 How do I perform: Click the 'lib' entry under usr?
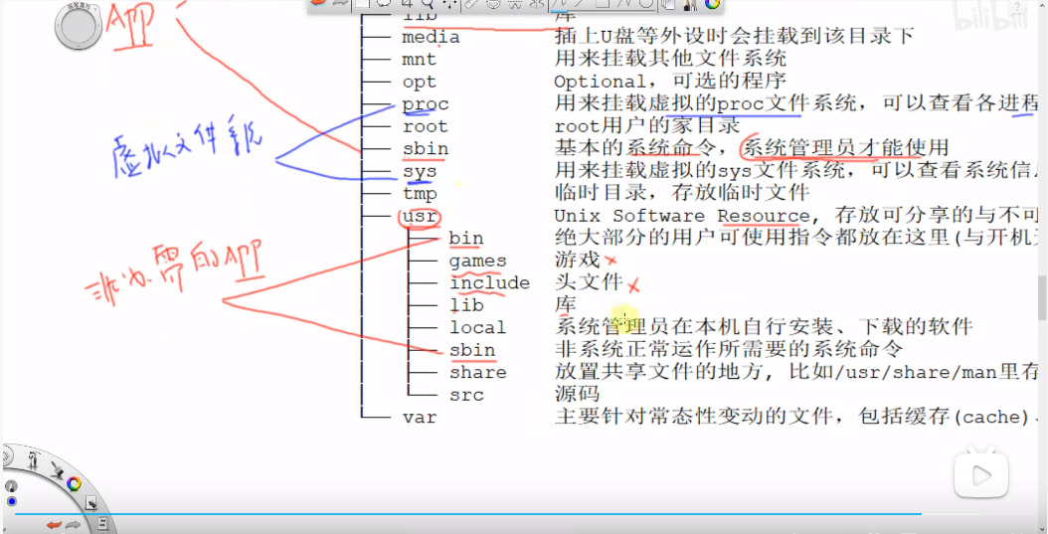click(x=466, y=305)
